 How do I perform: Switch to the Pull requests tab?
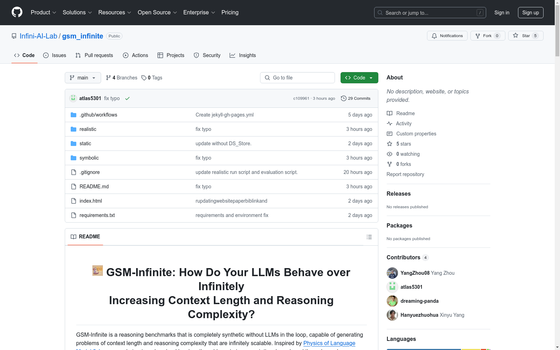(94, 55)
